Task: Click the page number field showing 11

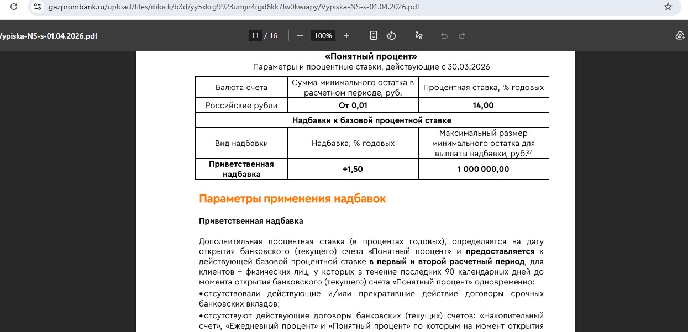Action: point(255,35)
